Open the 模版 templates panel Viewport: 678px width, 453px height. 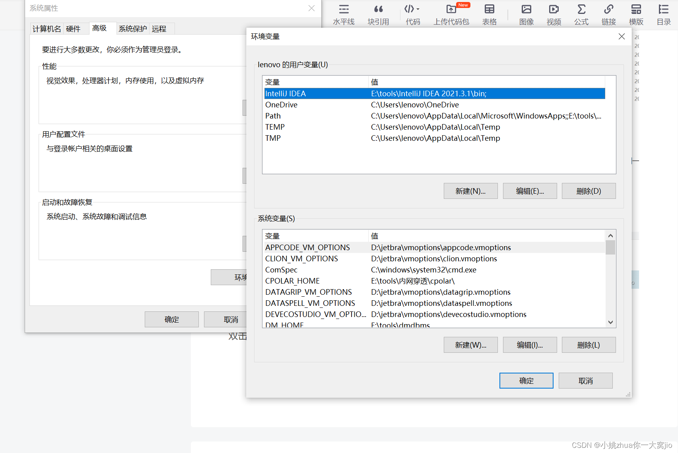[x=636, y=14]
